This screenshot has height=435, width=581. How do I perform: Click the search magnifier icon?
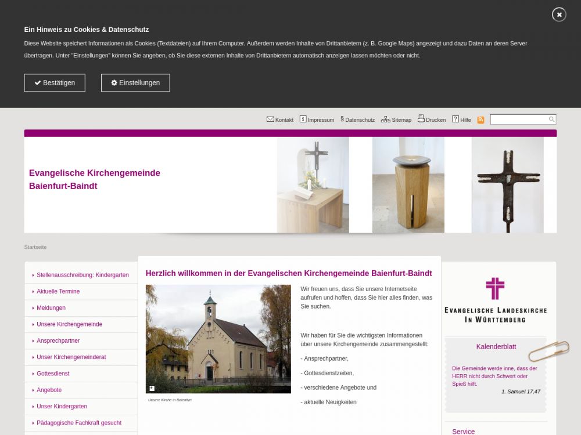pyautogui.click(x=551, y=119)
